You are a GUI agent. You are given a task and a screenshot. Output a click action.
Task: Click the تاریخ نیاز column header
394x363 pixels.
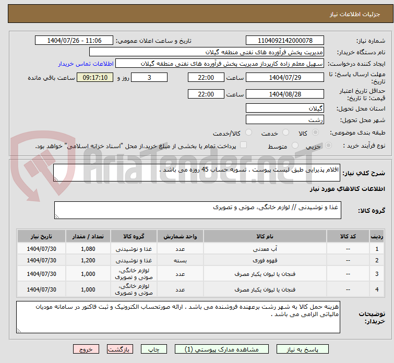coord(41,236)
